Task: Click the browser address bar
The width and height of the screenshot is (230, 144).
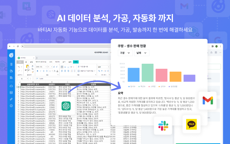Action: (x=66, y=46)
